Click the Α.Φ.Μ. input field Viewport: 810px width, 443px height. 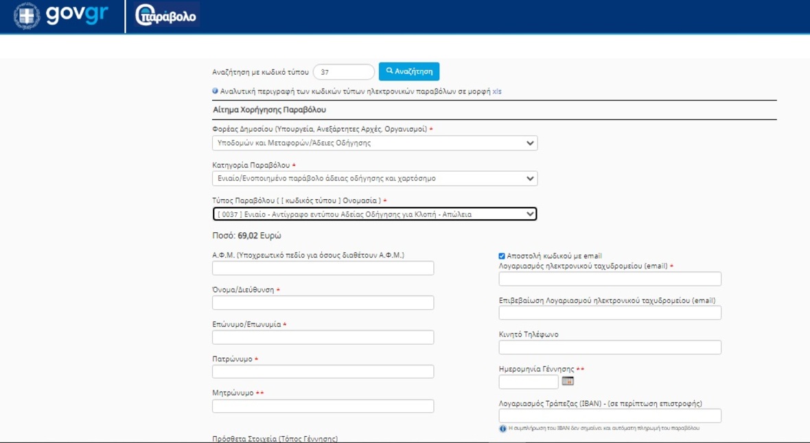323,268
